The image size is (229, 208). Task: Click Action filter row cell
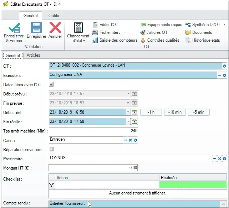pyautogui.click(x=107, y=184)
